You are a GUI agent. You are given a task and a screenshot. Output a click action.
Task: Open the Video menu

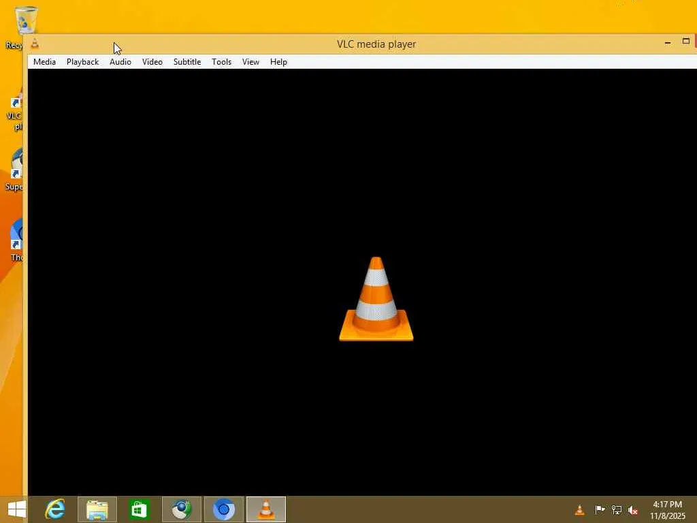click(152, 62)
